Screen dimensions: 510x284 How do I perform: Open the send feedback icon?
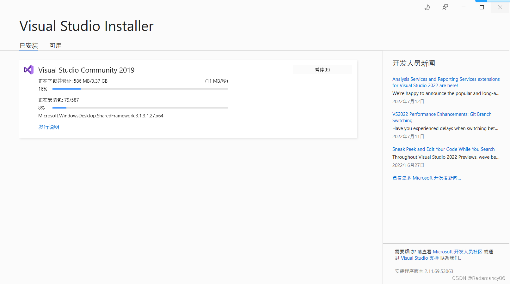tap(445, 7)
